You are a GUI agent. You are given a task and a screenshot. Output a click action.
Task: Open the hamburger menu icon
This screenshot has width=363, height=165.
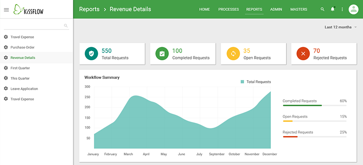point(6,10)
